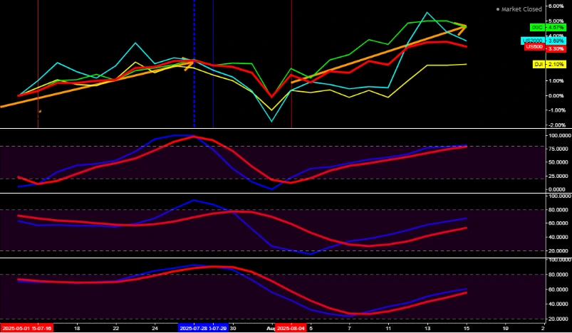Click the Aug month label on time axis

coord(271,328)
